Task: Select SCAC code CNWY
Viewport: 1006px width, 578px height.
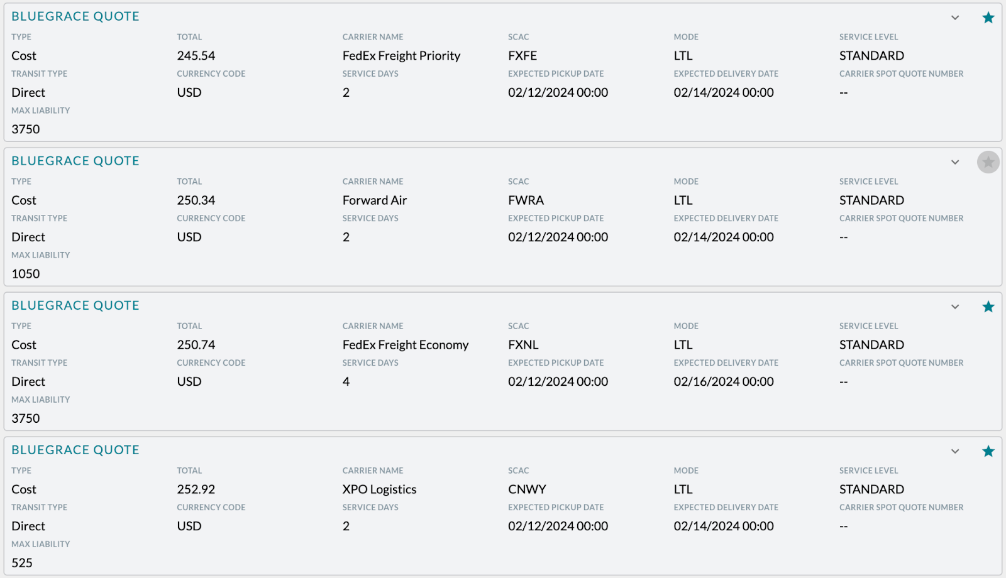Action: 527,489
